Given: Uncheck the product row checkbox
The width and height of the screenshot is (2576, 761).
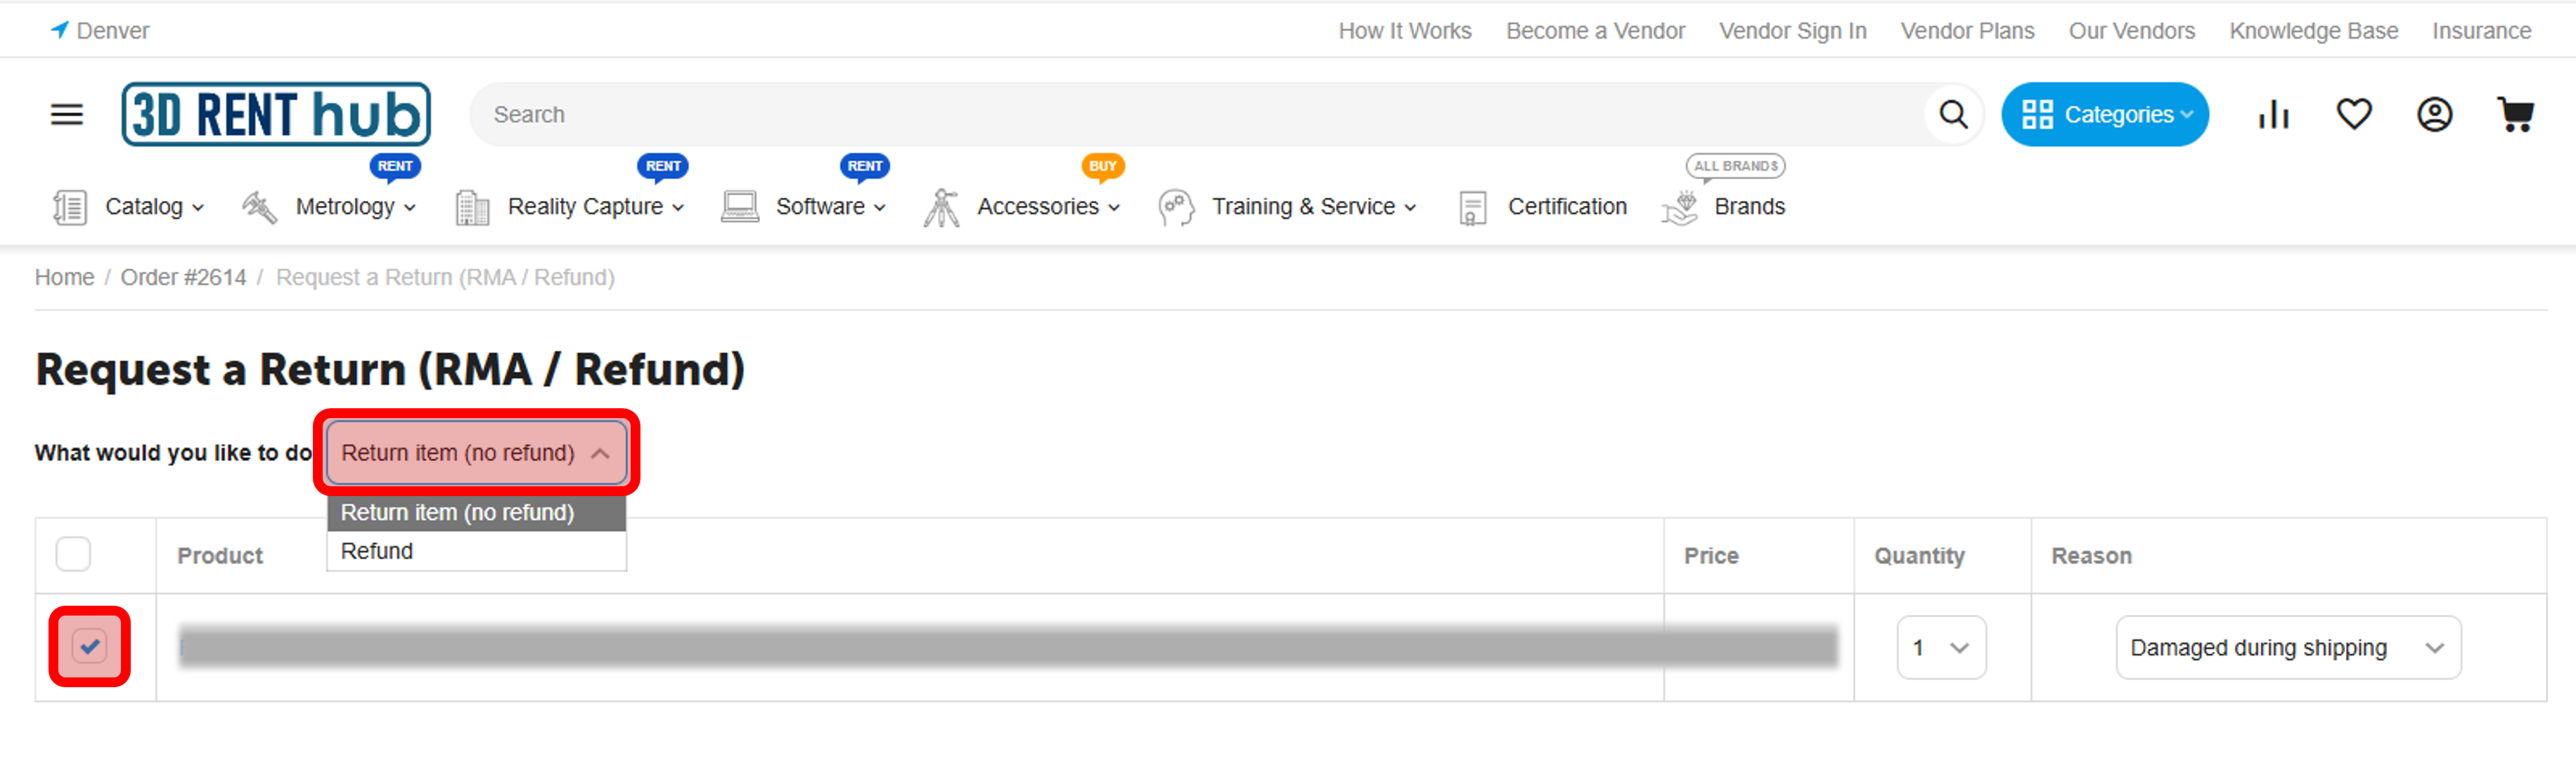Looking at the screenshot, I should (90, 647).
